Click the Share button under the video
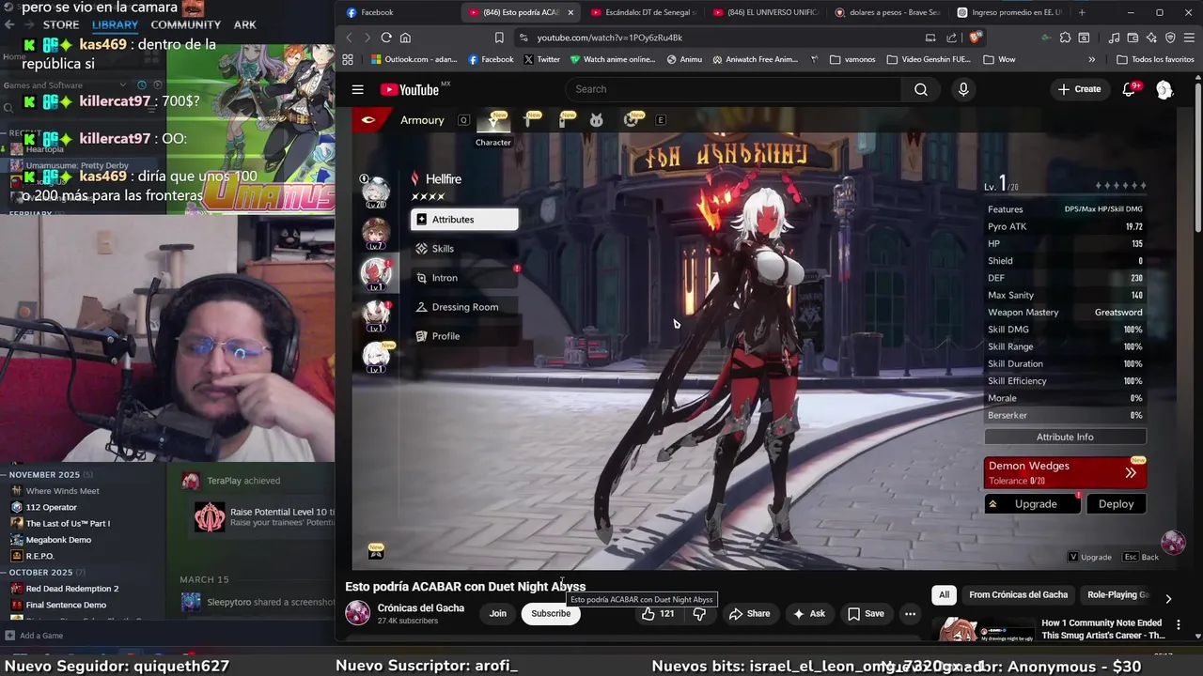Screen dimensions: 1203x676 [749, 613]
